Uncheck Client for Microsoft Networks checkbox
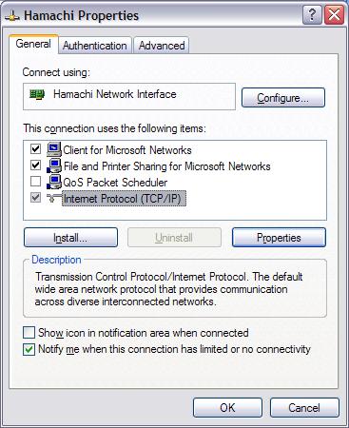 pyautogui.click(x=36, y=149)
